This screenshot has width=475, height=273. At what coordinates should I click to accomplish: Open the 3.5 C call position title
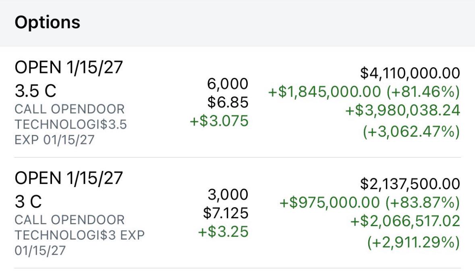(35, 92)
